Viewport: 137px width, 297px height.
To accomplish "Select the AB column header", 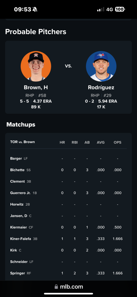I will (87, 143).
